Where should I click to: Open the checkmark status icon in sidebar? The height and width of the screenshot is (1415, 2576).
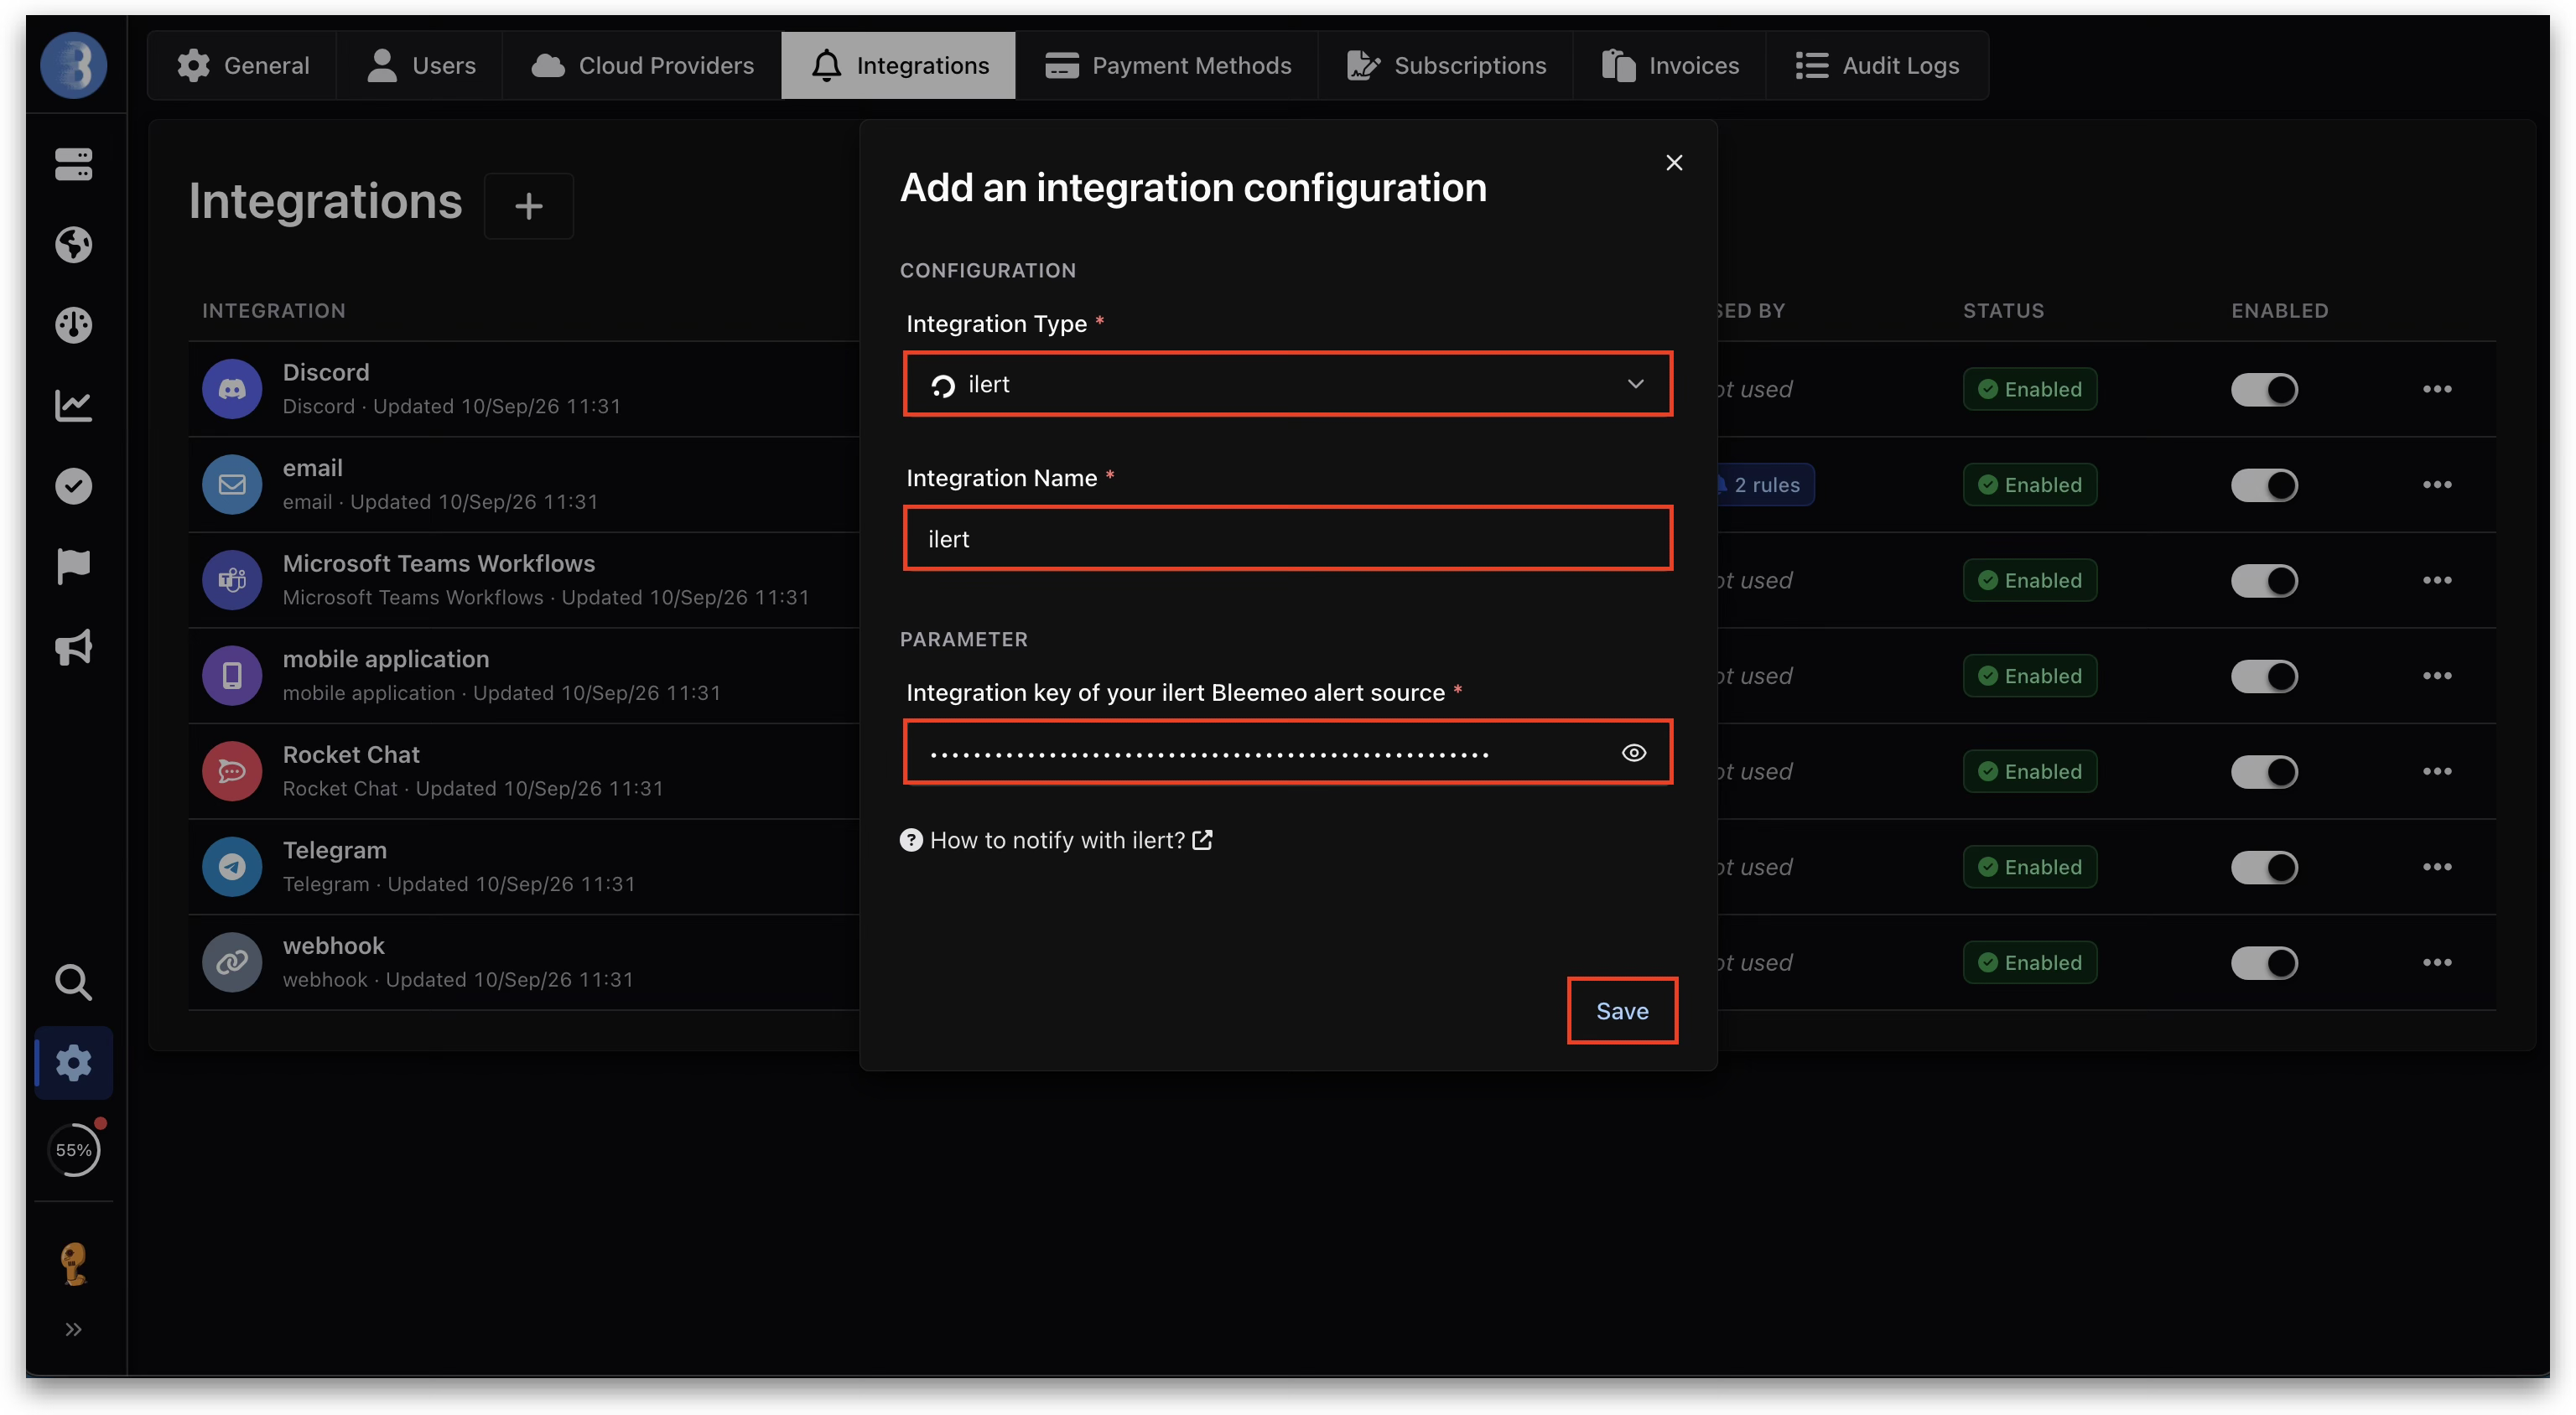(x=73, y=486)
